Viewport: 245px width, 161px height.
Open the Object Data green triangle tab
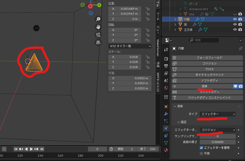tap(166, 143)
